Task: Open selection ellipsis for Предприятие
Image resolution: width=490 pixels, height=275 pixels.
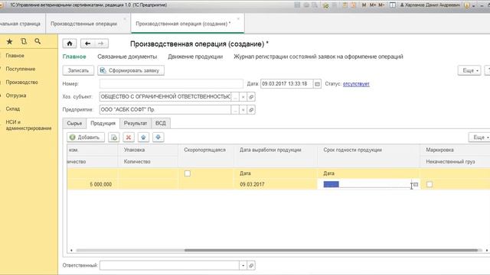Action: coord(235,110)
